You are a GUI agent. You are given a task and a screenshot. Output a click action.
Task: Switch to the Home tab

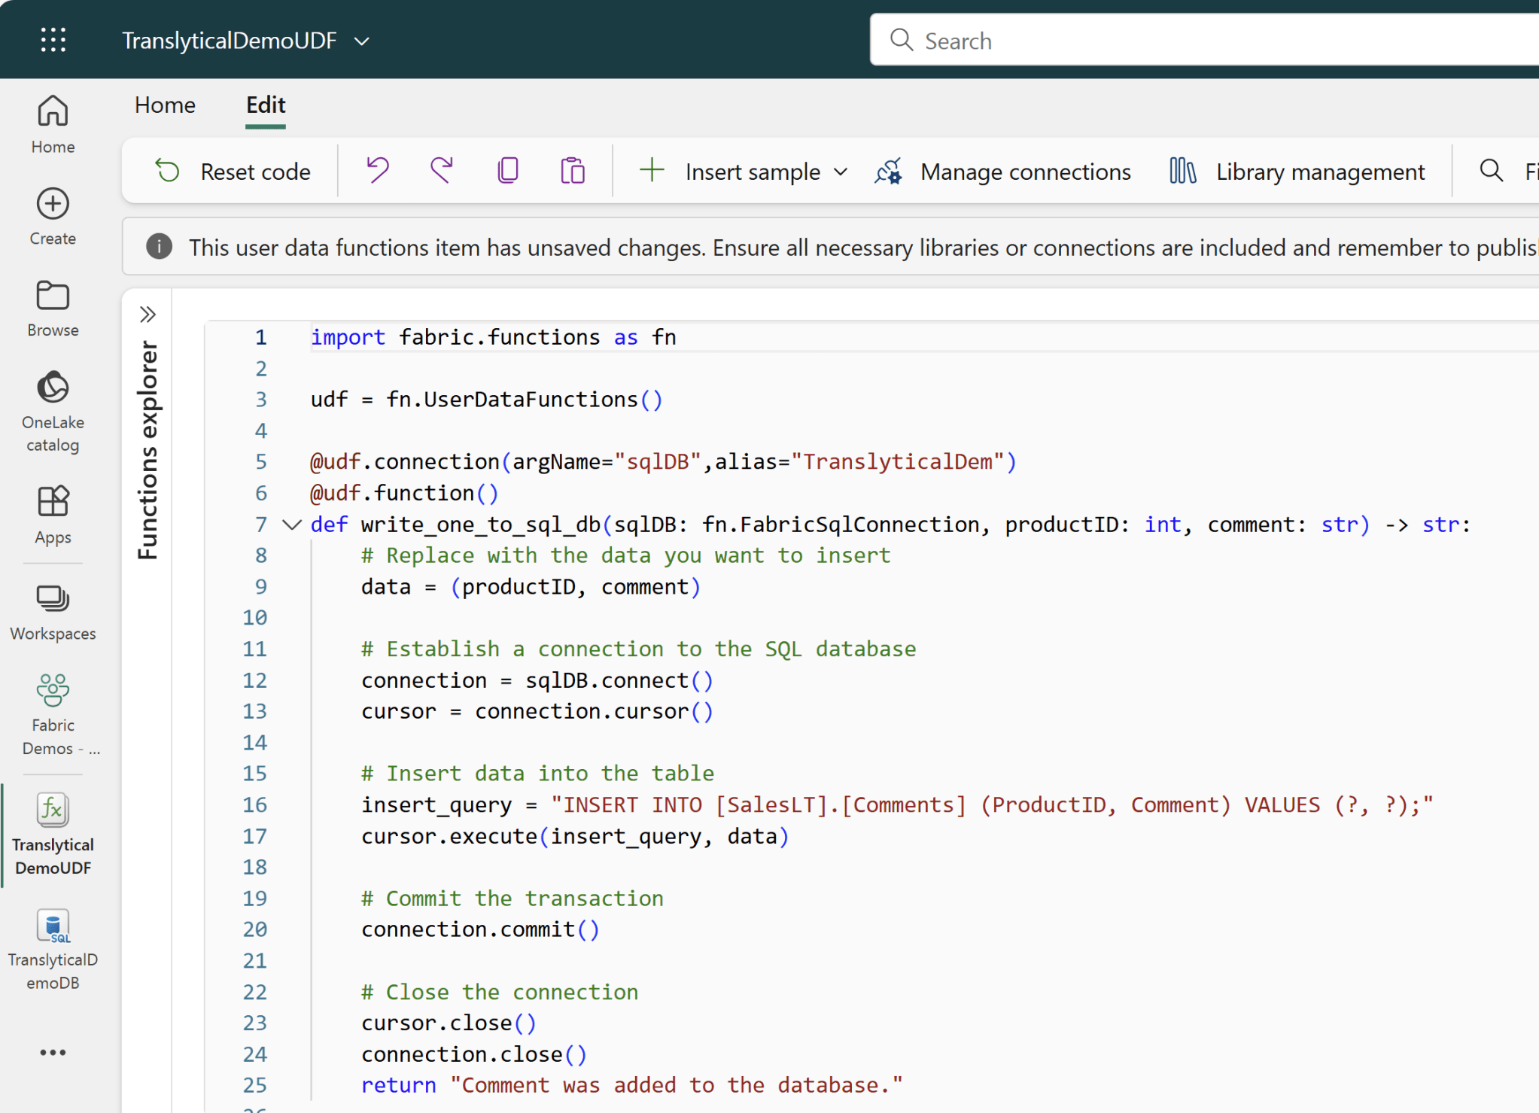pos(164,105)
